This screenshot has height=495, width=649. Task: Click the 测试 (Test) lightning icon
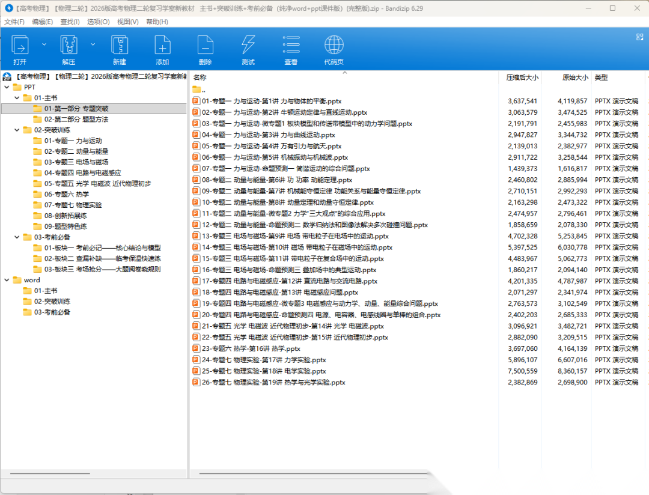248,46
